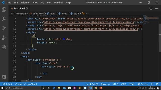
Task: Click the errors and warnings status indicator
Action: (x=7, y=84)
